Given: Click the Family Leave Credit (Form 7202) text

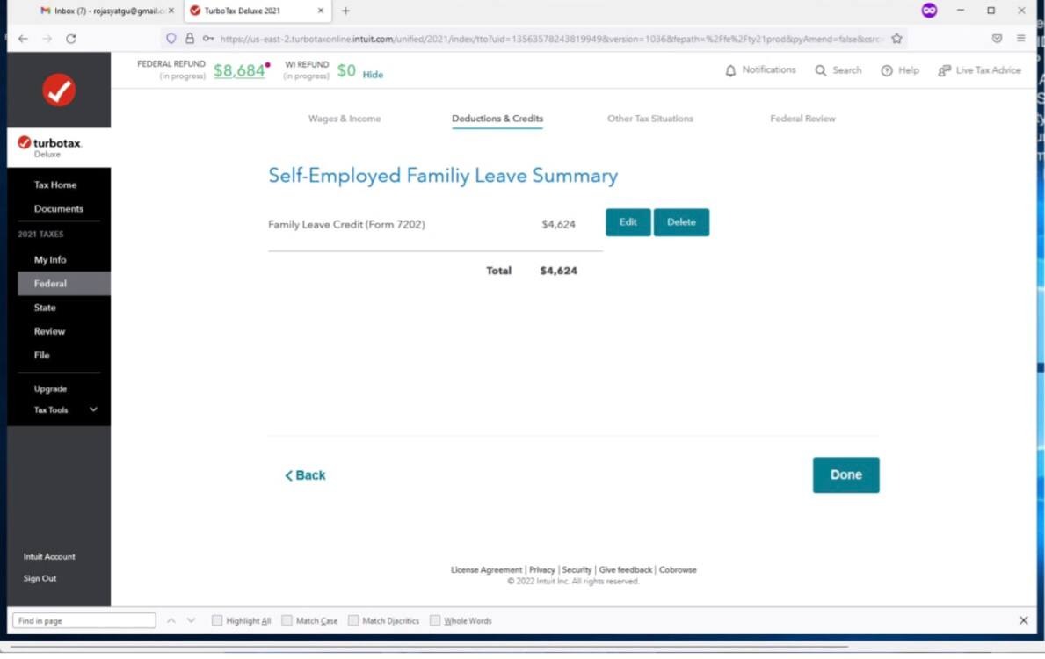Looking at the screenshot, I should point(346,225).
